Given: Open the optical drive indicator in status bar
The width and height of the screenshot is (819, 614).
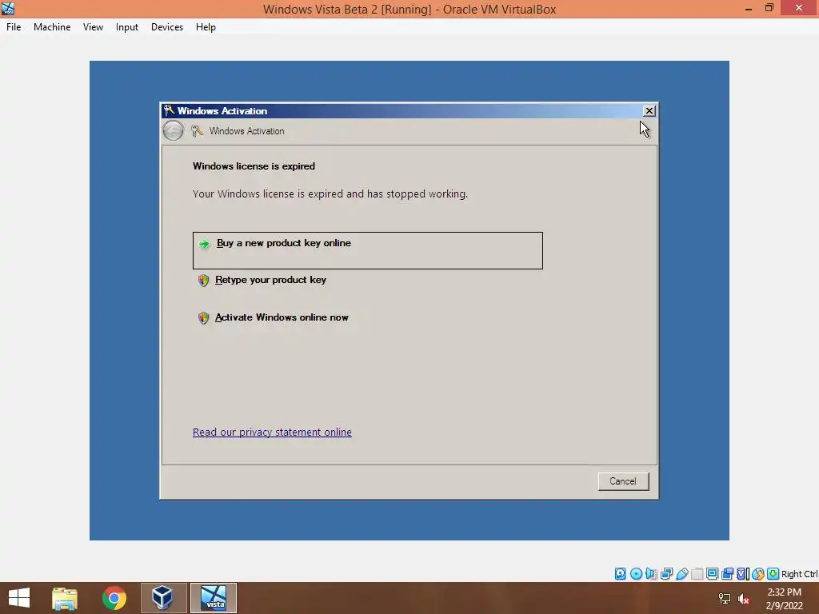Looking at the screenshot, I should pyautogui.click(x=636, y=574).
